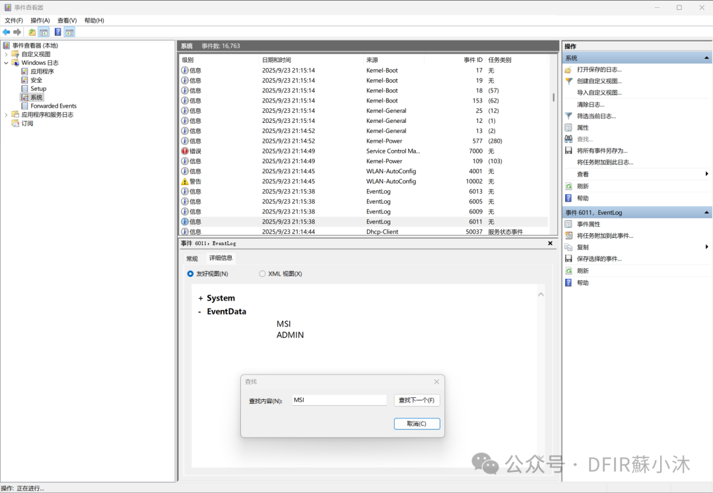The width and height of the screenshot is (713, 493).
Task: Click the Back arrow toolbar icon
Action: tap(7, 32)
